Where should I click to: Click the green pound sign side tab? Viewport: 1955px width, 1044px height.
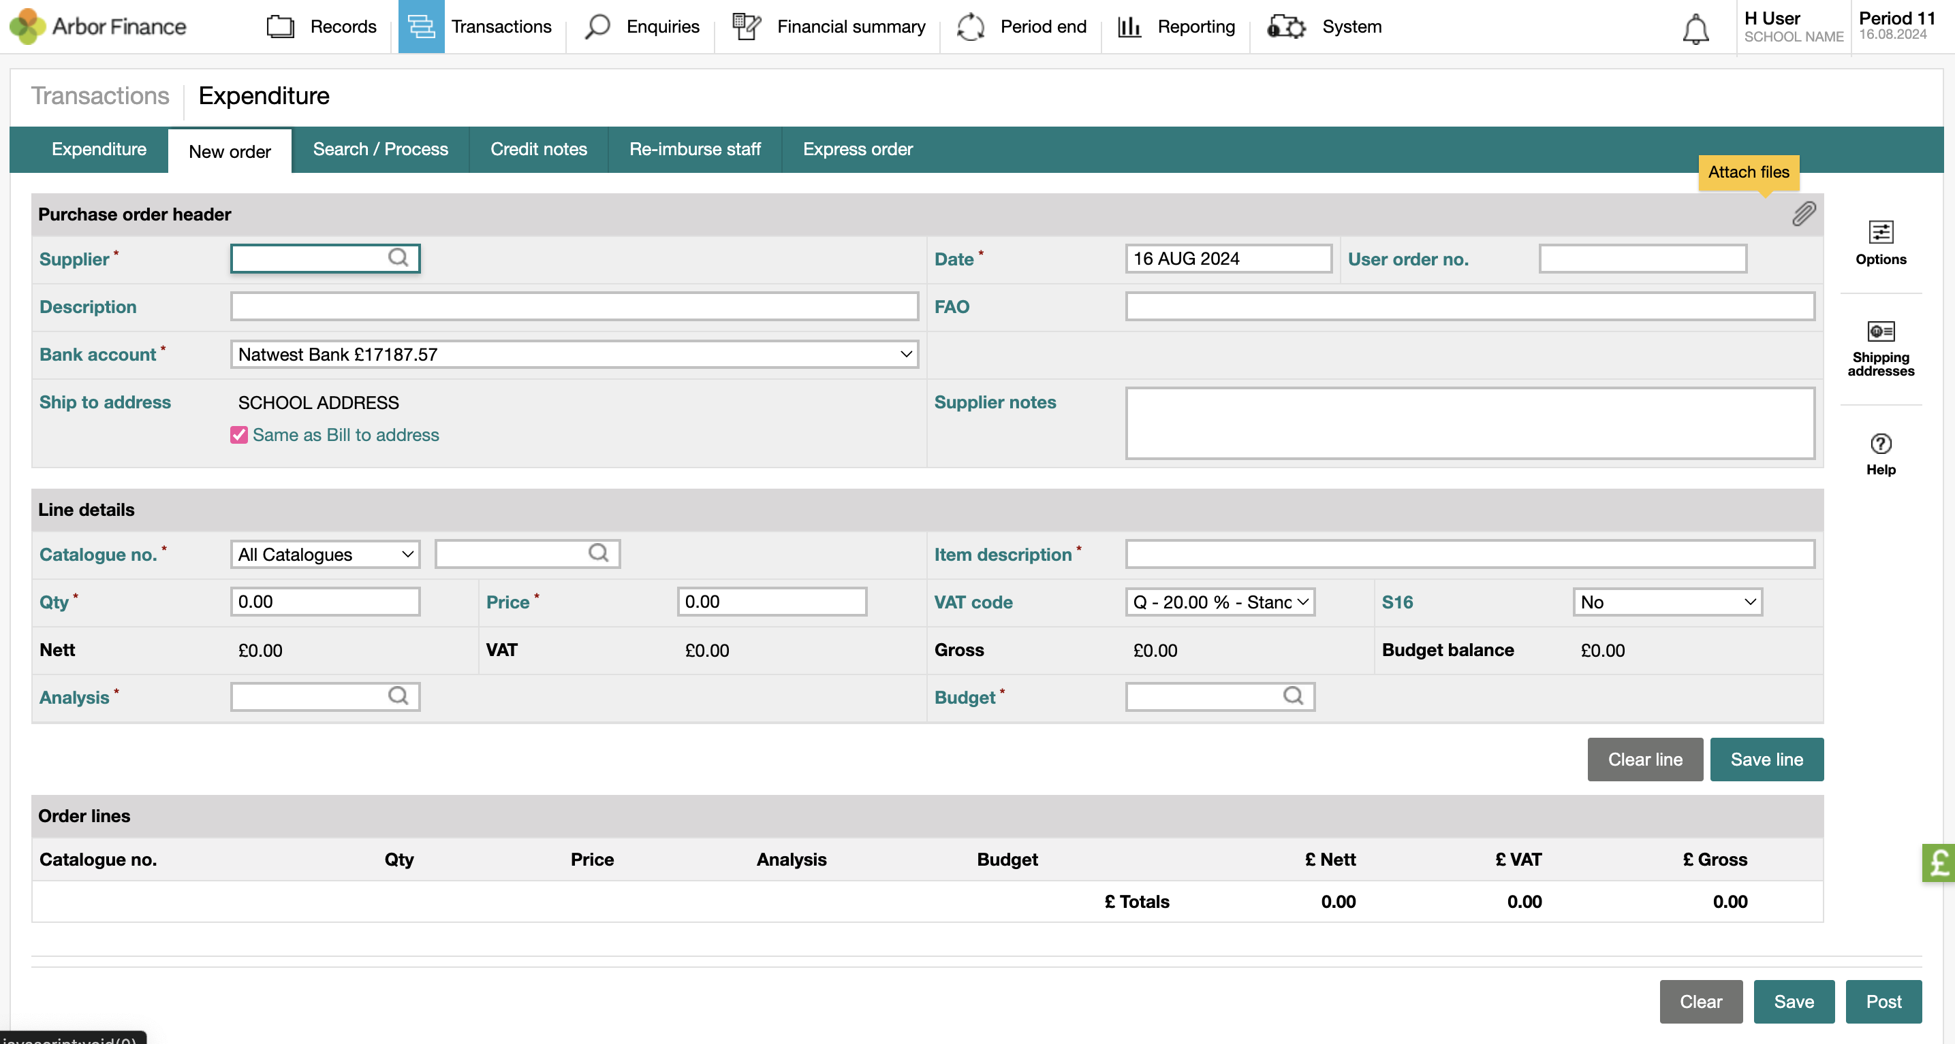pos(1938,863)
